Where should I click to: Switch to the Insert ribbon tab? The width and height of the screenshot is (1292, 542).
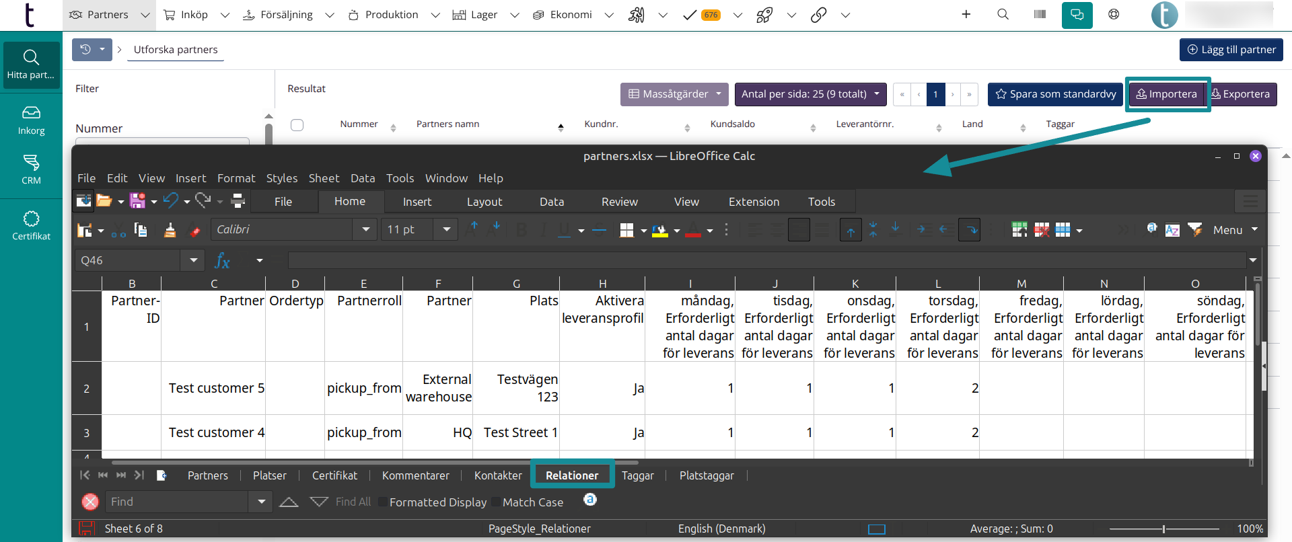tap(417, 202)
